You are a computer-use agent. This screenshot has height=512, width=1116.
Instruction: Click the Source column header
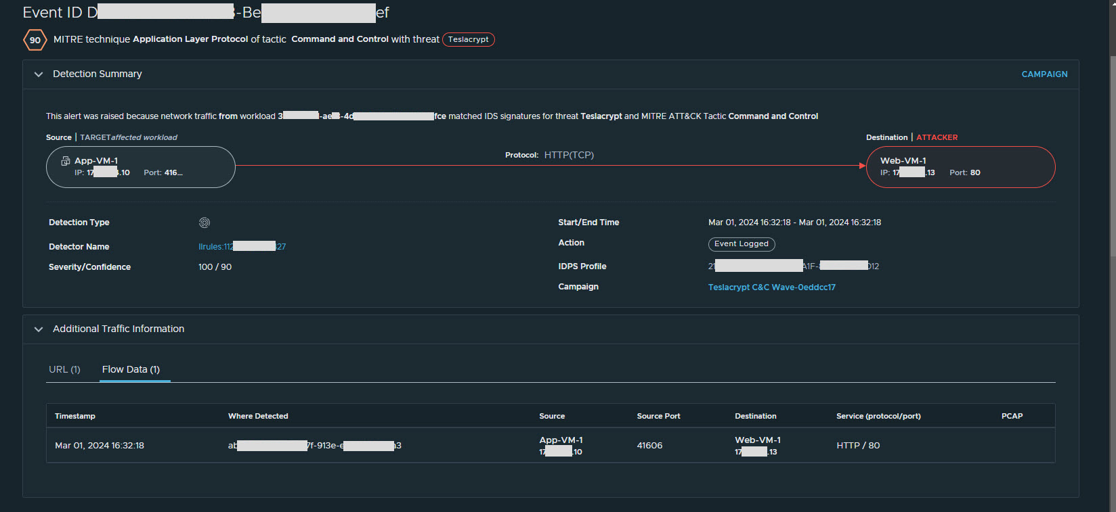click(x=552, y=416)
